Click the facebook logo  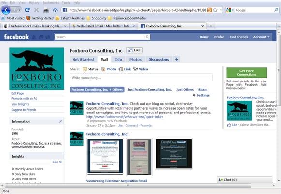16,37
